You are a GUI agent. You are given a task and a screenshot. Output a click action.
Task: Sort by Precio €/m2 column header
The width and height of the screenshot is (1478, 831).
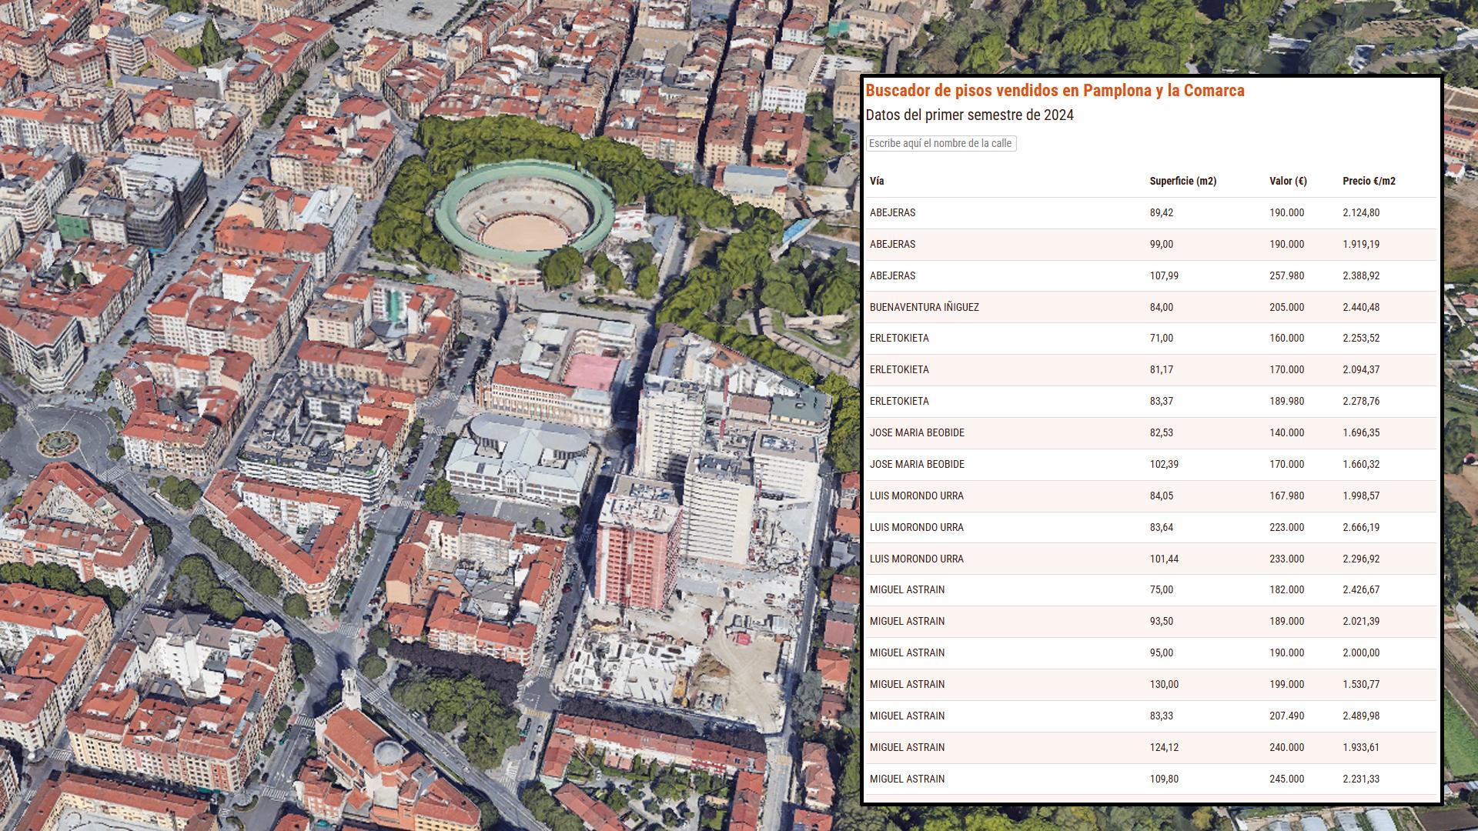(1368, 182)
